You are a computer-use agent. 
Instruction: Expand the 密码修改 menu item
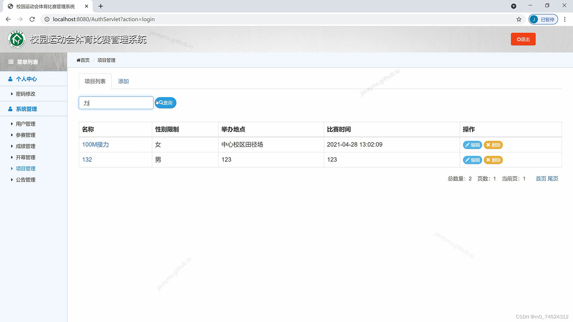click(x=25, y=94)
